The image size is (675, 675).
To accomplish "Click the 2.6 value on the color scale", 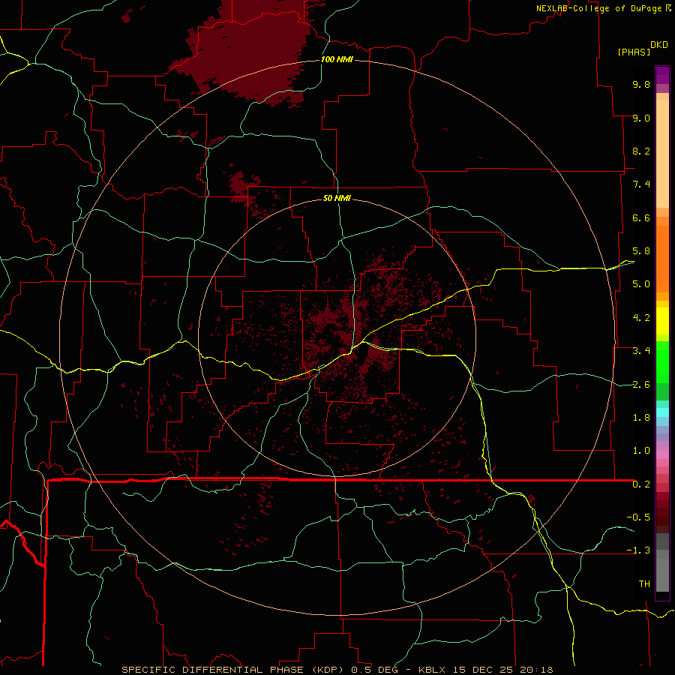I will pyautogui.click(x=641, y=385).
